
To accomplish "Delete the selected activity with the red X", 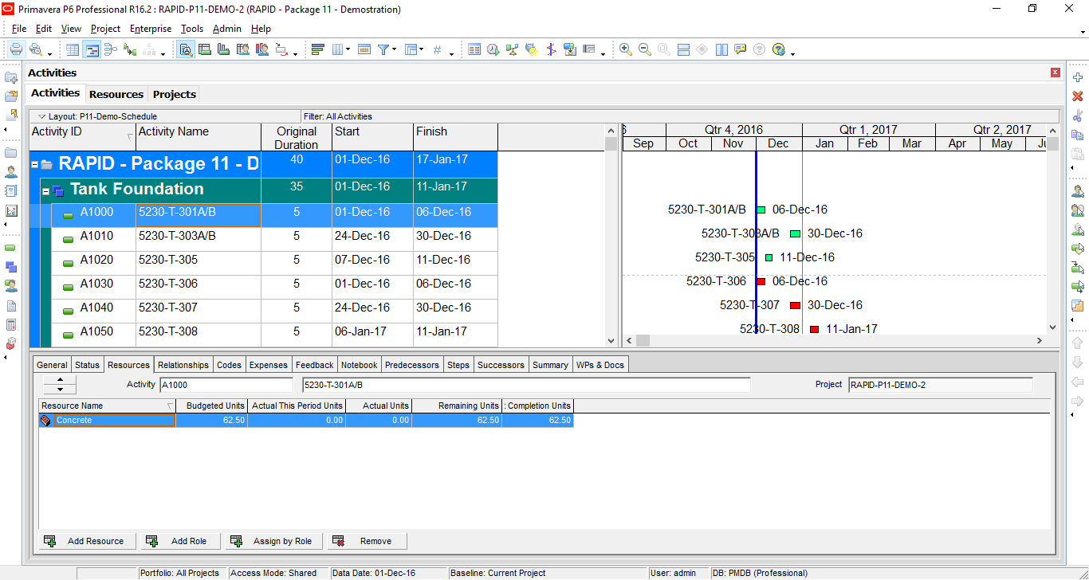I will tap(1078, 96).
